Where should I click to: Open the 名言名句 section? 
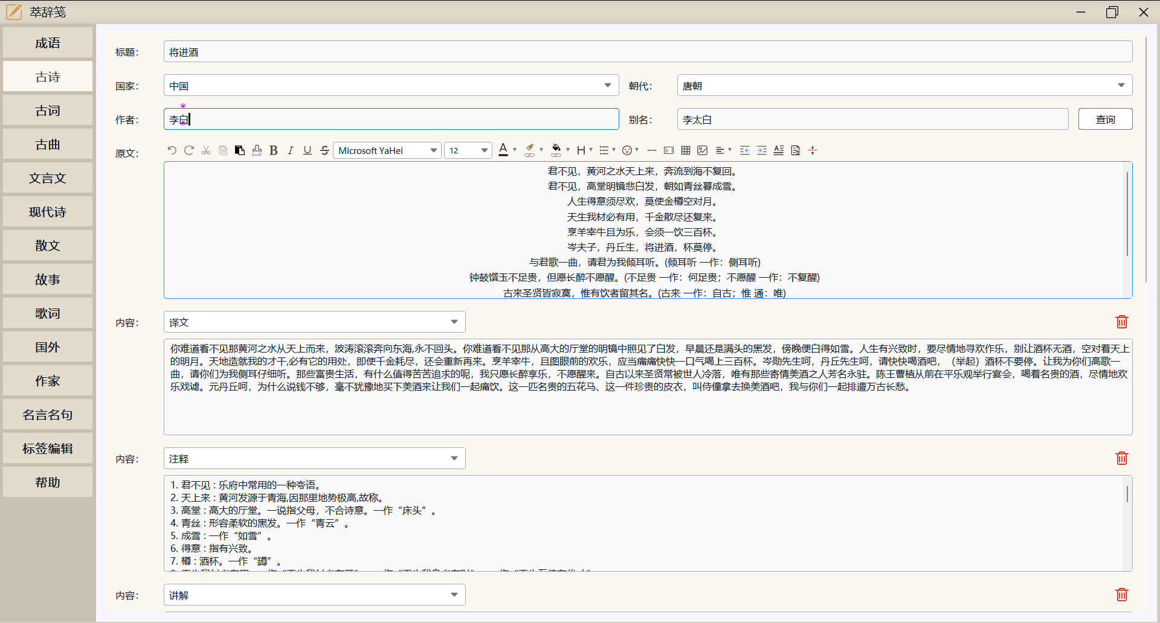click(48, 415)
